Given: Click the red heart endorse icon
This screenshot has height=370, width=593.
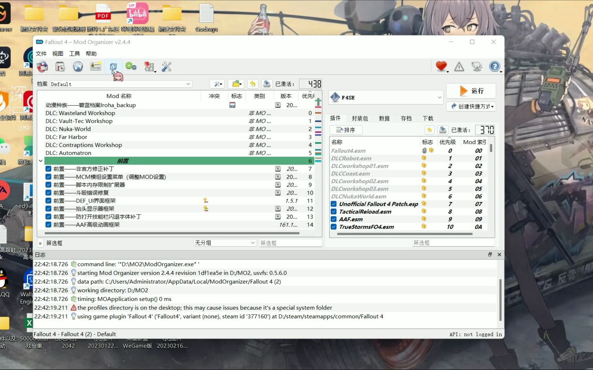Looking at the screenshot, I should click(x=442, y=66).
